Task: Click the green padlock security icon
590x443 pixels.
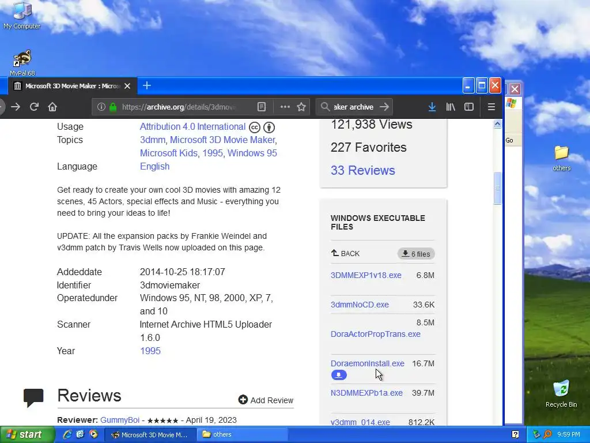Action: (x=112, y=107)
